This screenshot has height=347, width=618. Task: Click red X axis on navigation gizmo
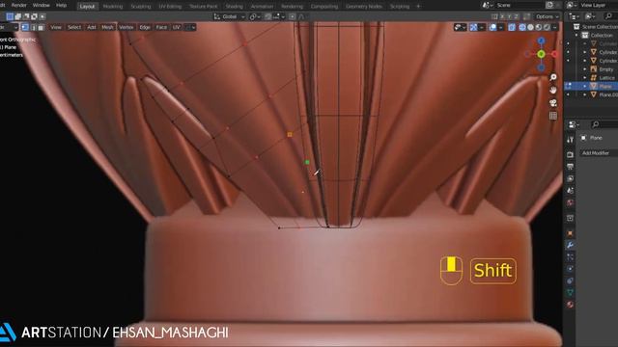coord(554,54)
